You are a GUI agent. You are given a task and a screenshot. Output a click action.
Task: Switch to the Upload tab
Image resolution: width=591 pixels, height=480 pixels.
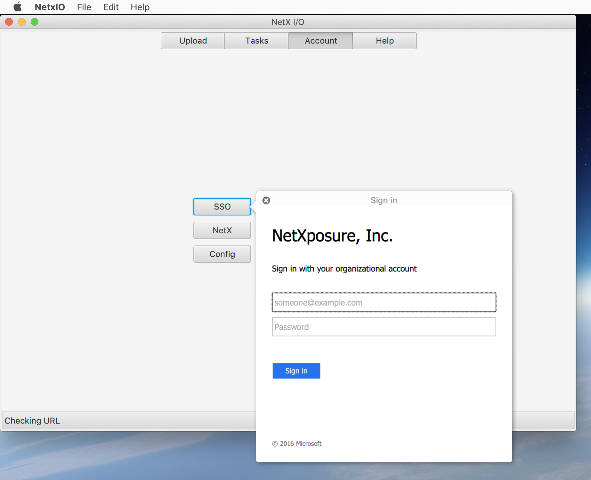click(193, 41)
